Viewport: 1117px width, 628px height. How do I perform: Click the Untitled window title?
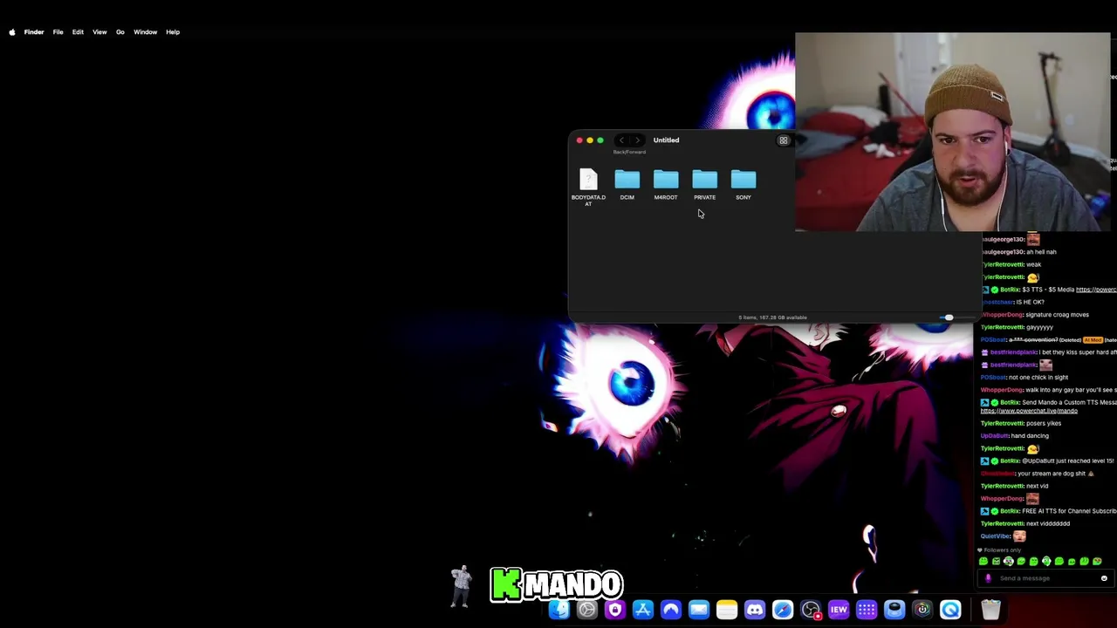[x=666, y=140]
